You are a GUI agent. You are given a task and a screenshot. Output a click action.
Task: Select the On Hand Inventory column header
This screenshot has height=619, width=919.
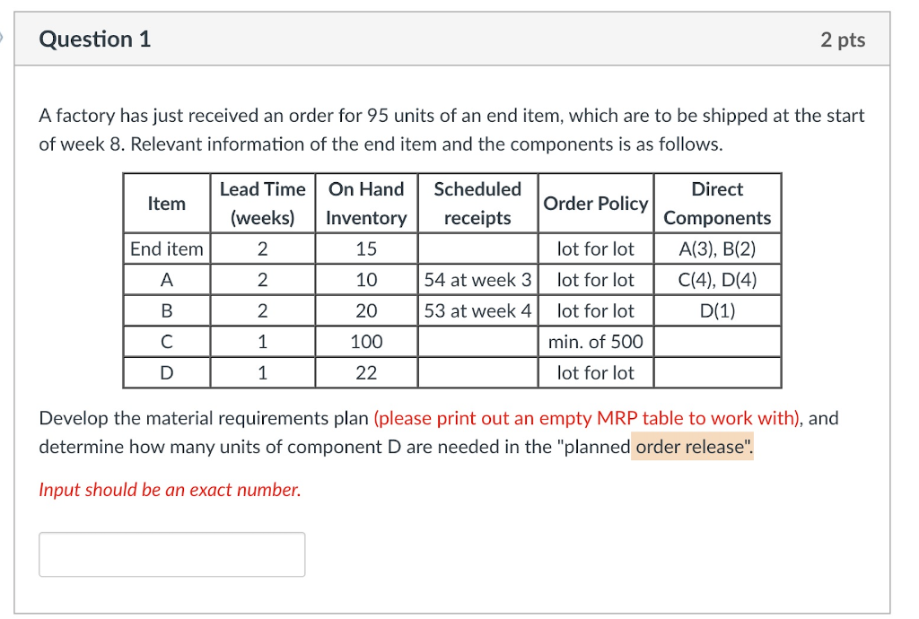click(x=366, y=204)
